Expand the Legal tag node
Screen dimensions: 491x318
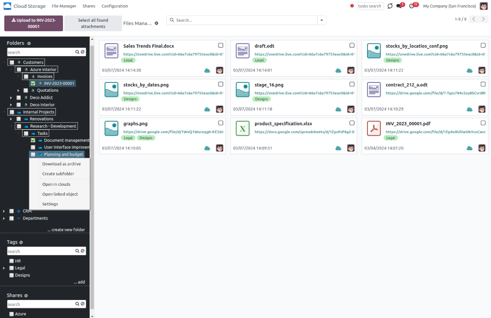(x=4, y=268)
